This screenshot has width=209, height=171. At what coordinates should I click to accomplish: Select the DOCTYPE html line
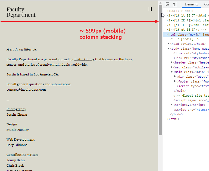[x=180, y=11]
